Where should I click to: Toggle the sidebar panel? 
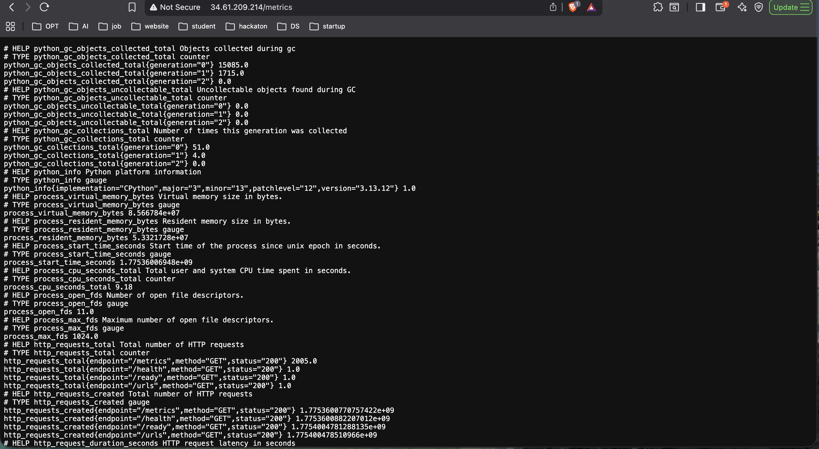pos(700,7)
